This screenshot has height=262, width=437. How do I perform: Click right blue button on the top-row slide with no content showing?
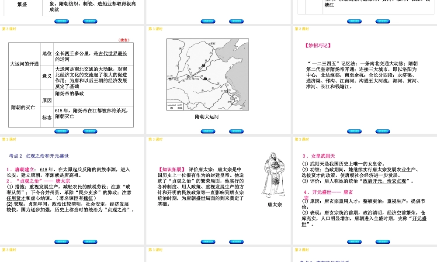point(236,21)
